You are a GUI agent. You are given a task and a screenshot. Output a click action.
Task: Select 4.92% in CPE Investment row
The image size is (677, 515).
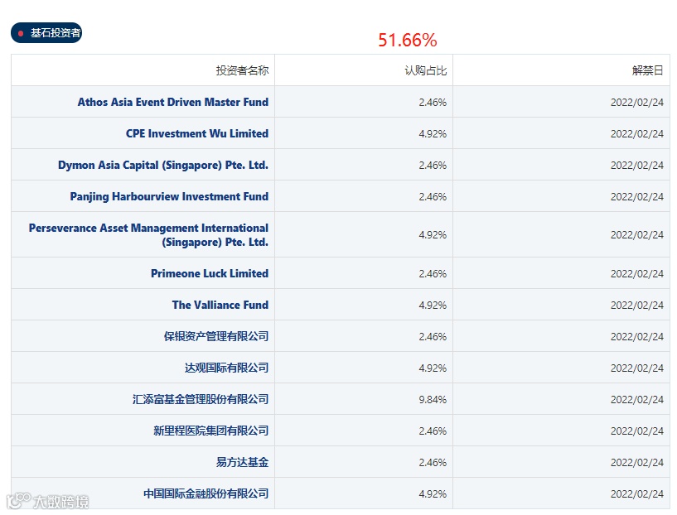(x=433, y=133)
